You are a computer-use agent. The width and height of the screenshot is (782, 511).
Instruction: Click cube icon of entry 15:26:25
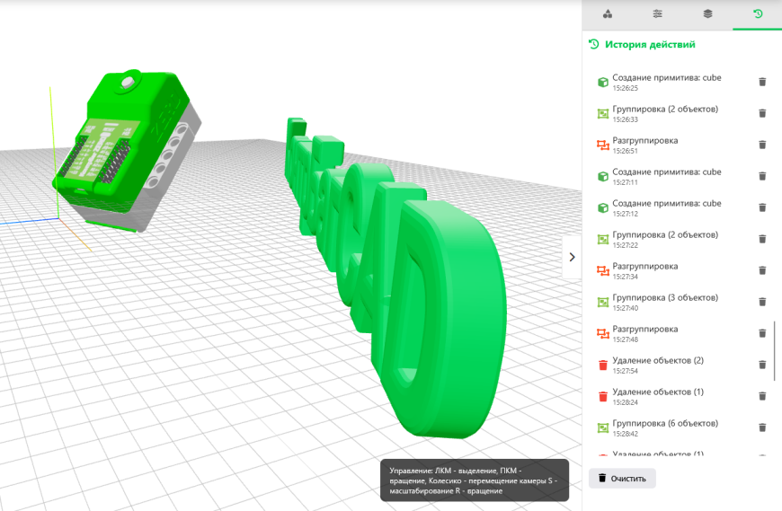point(603,83)
